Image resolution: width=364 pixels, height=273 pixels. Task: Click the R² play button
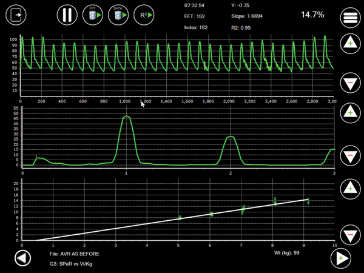tap(144, 15)
